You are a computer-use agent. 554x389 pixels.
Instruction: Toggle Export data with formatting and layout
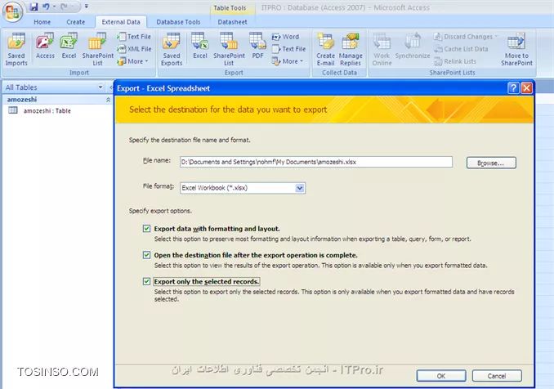(146, 229)
